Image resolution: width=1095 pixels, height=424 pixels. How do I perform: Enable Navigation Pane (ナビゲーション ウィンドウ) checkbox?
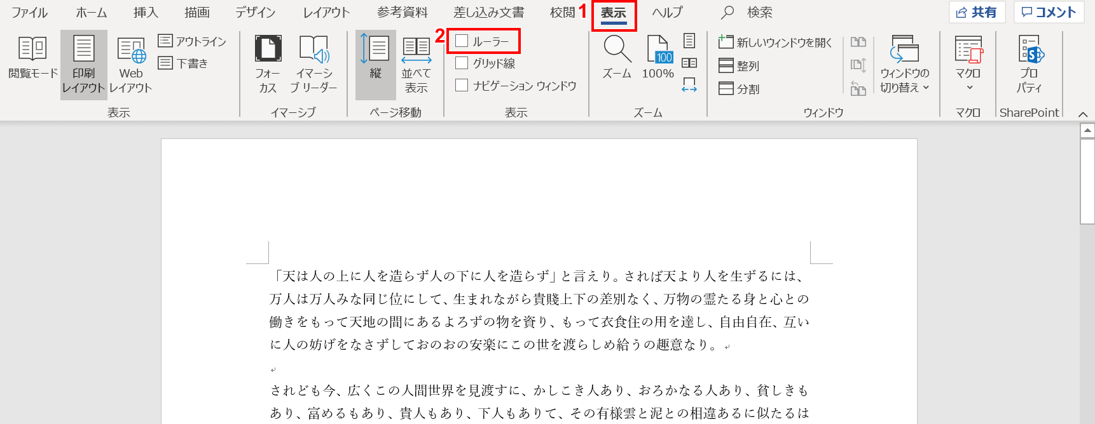[x=462, y=85]
